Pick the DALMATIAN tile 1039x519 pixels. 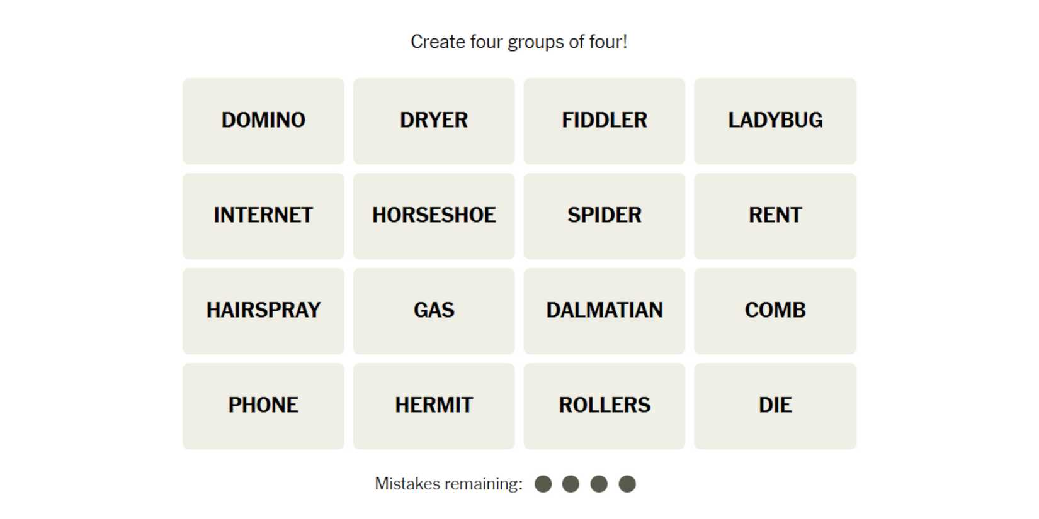605,311
